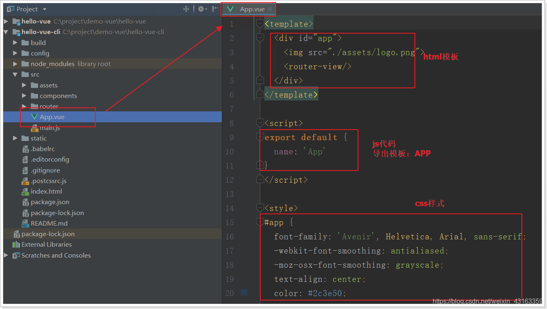The height and width of the screenshot is (309, 547).
Task: Click the node_modules folder icon
Action: (25, 64)
